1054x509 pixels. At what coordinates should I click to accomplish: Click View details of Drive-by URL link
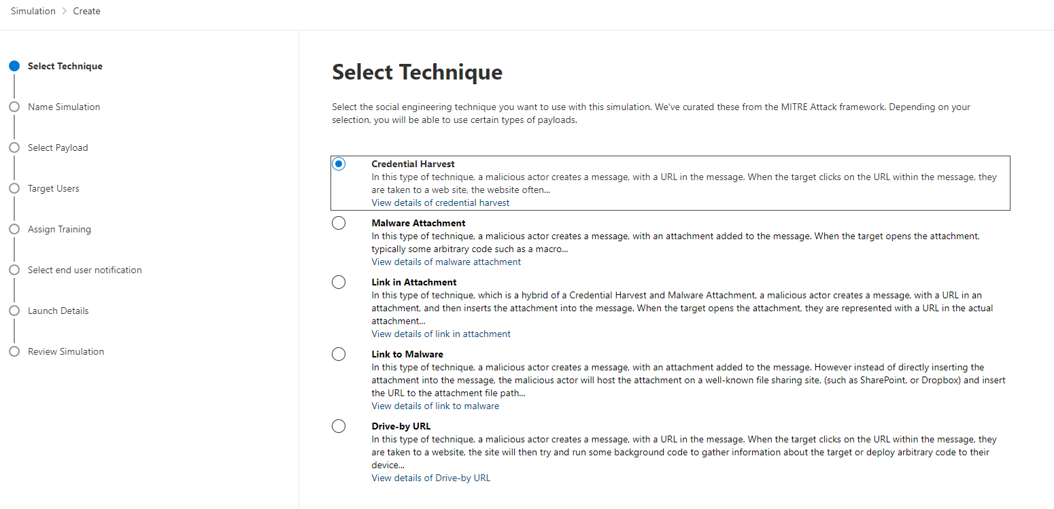point(430,478)
